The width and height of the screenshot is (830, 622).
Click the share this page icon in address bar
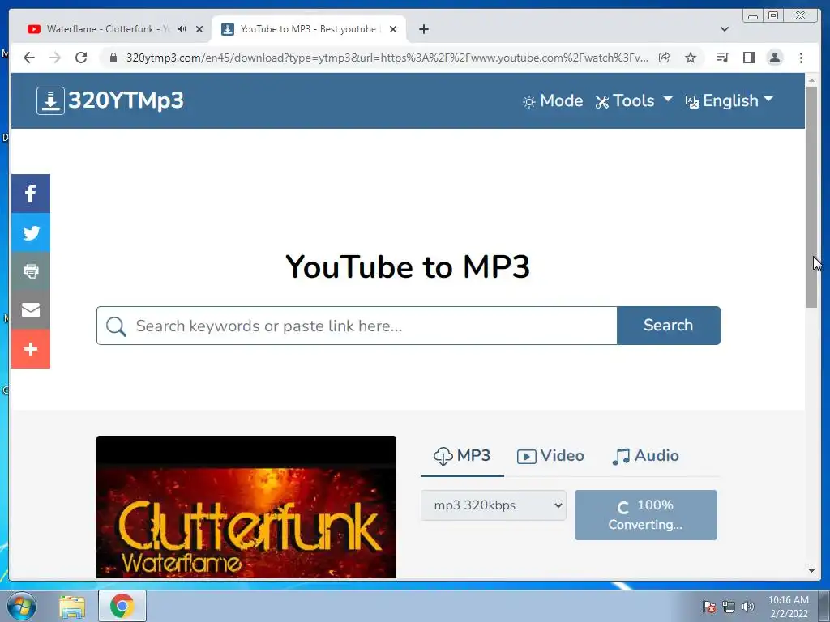tap(665, 58)
